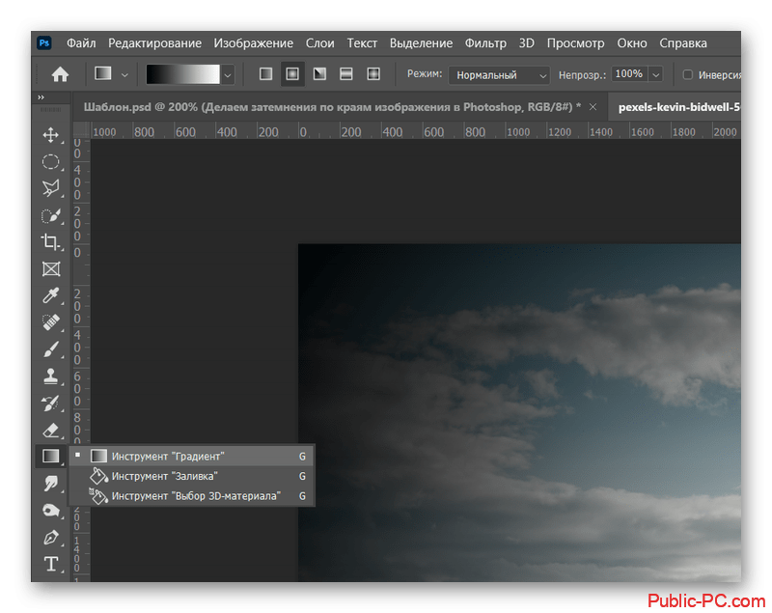Select the Clone Stamp tool
Image resolution: width=772 pixels, height=613 pixels.
pyautogui.click(x=50, y=376)
